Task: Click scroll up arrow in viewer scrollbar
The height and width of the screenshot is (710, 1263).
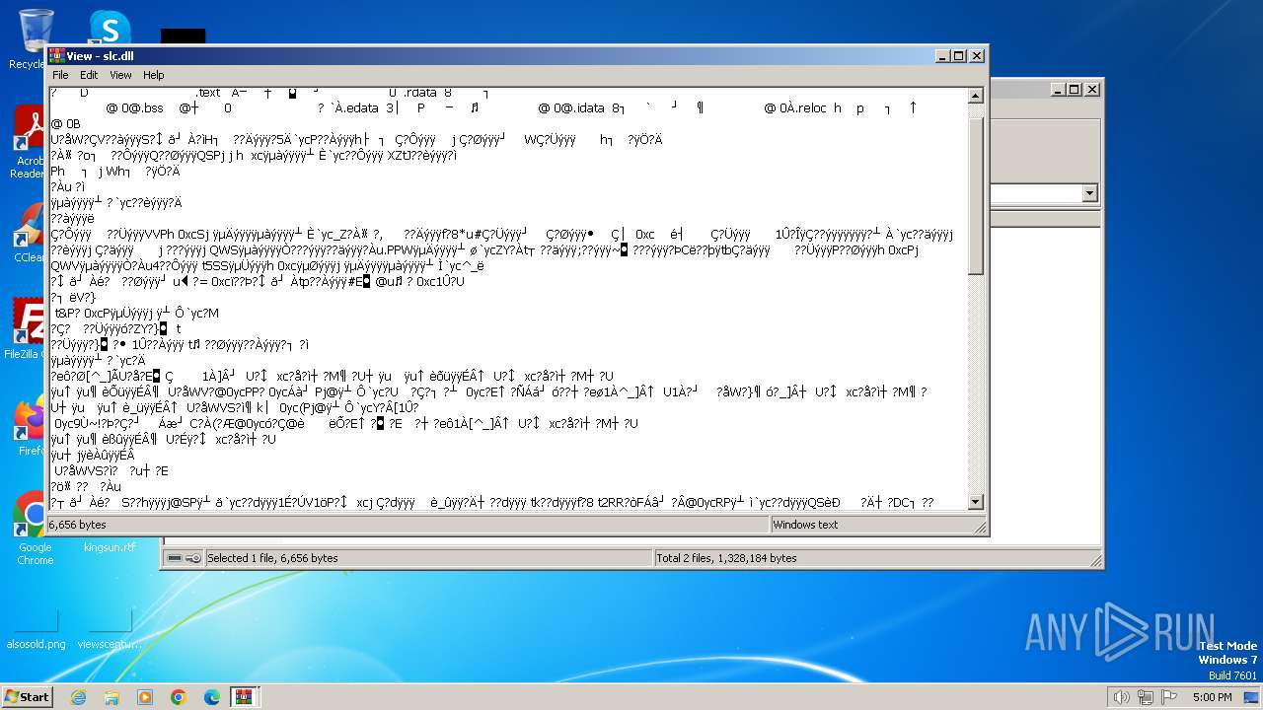Action: 975,97
